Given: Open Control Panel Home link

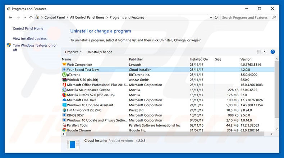Looking at the screenshot, I should pos(28,28).
